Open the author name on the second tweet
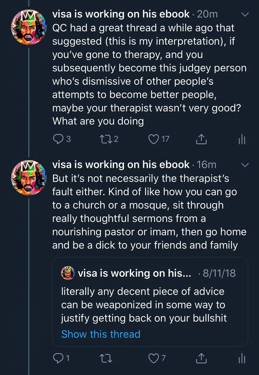The width and height of the screenshot is (259, 375). (121, 164)
